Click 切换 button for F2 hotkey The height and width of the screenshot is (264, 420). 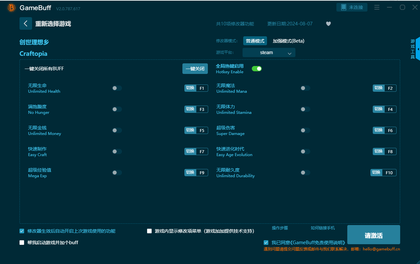coord(379,88)
